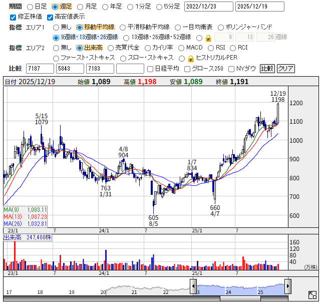
Task: Click the 12/19 1198 high price label
Action: point(278,97)
